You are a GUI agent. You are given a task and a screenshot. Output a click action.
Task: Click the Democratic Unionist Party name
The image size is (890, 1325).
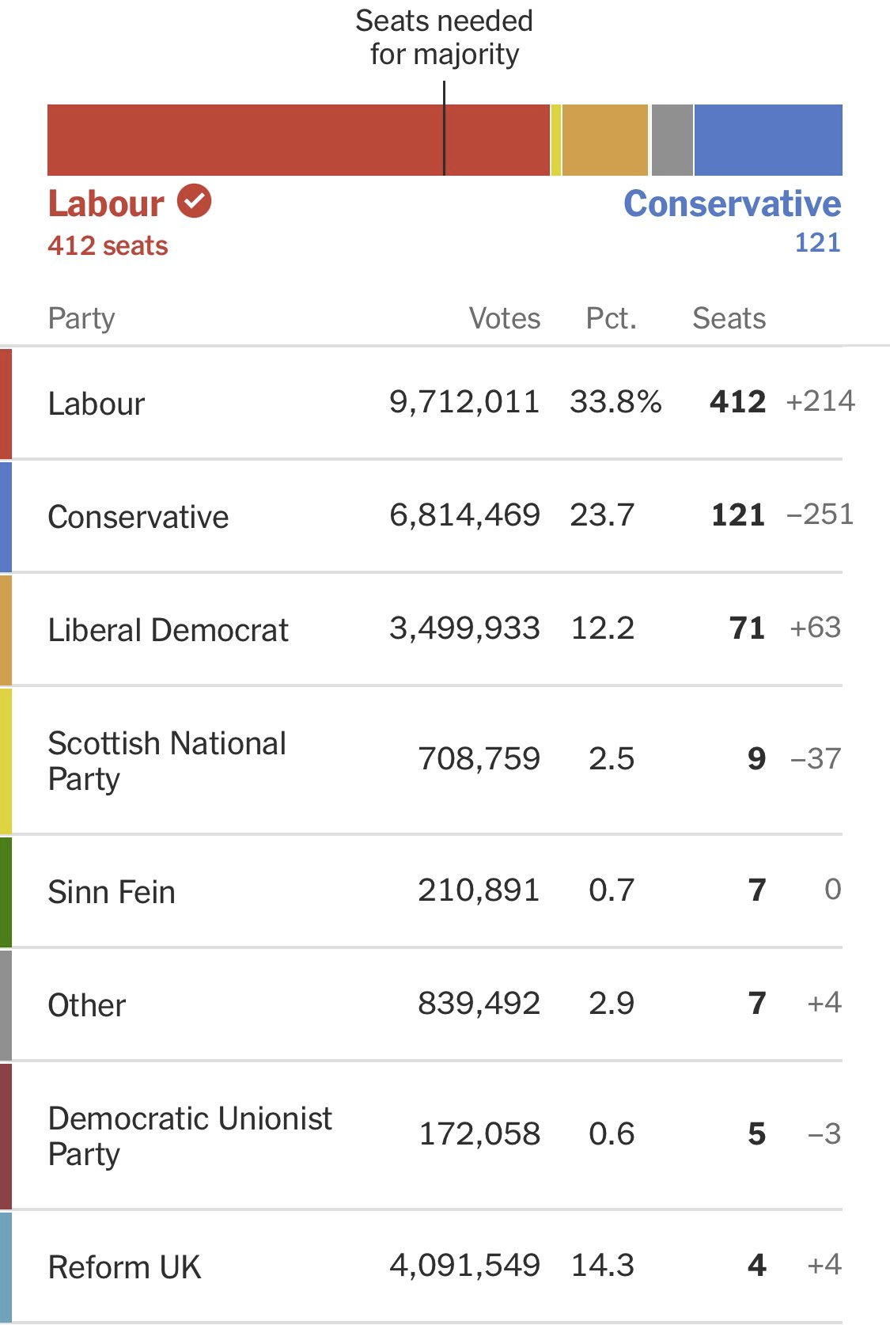pos(190,1136)
